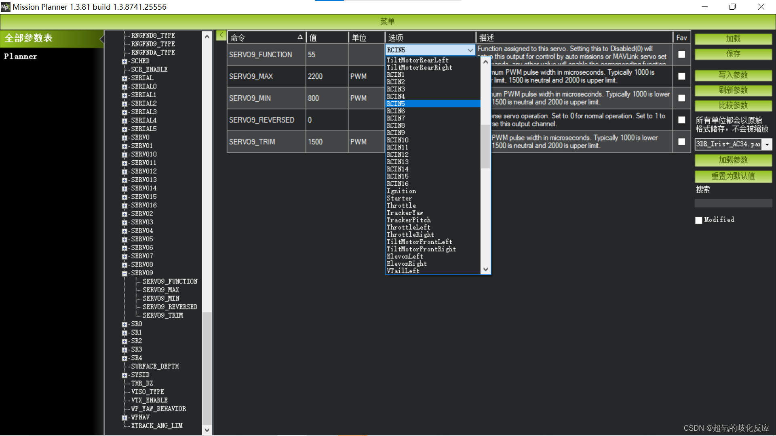Viewport: 776px width, 436px height.
Task: Open the 菜单 bar at top
Action: coord(387,21)
